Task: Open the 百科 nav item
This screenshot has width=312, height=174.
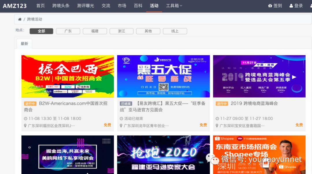Action: point(138,6)
